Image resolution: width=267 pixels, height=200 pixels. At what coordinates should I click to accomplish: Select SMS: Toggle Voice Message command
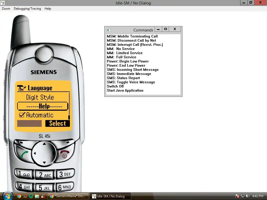click(131, 82)
